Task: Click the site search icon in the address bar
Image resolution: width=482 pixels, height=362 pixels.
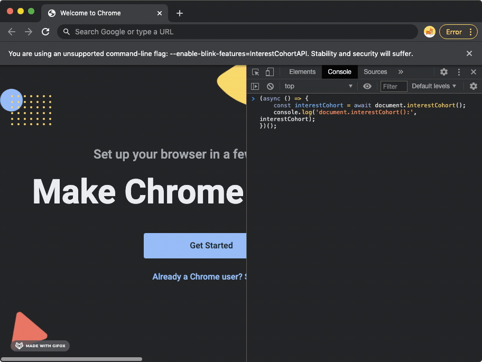Action: (67, 32)
